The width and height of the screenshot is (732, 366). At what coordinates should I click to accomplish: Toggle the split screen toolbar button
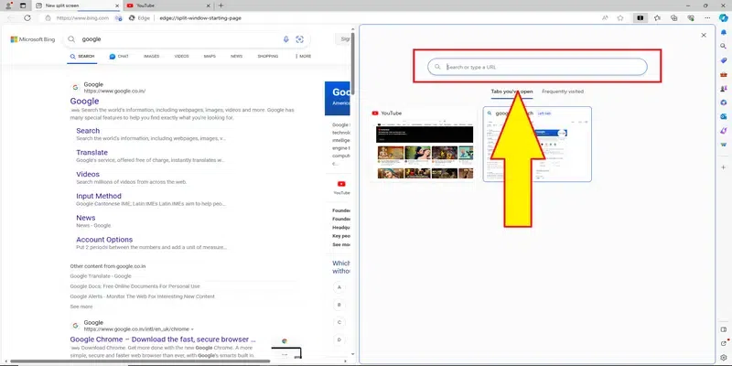[x=640, y=17]
